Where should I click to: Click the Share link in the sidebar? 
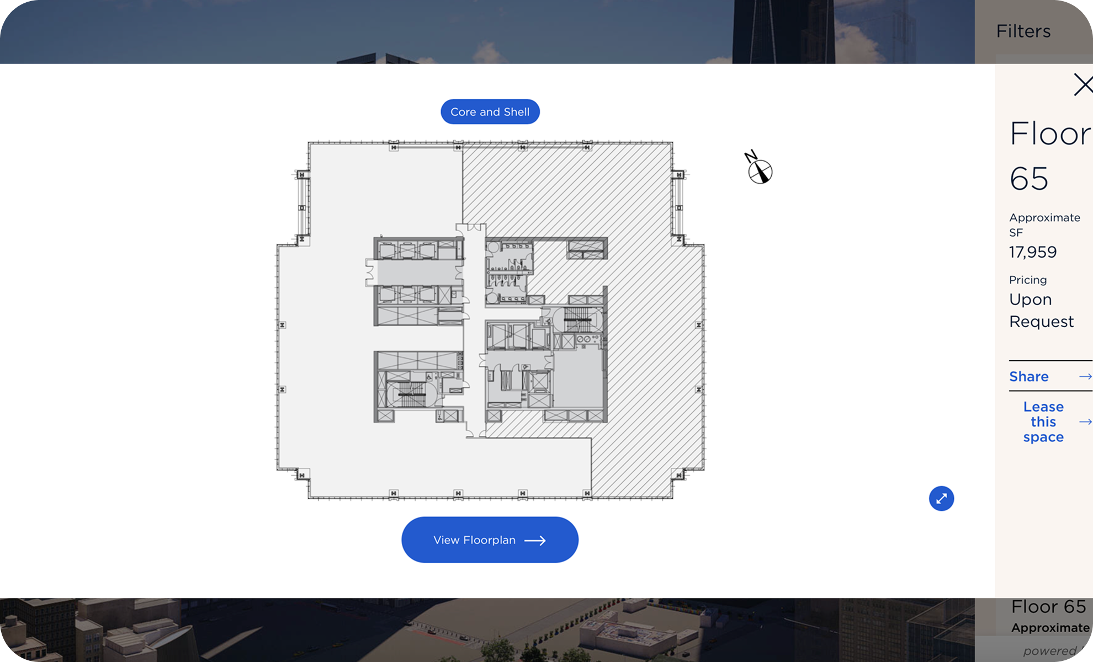point(1028,377)
